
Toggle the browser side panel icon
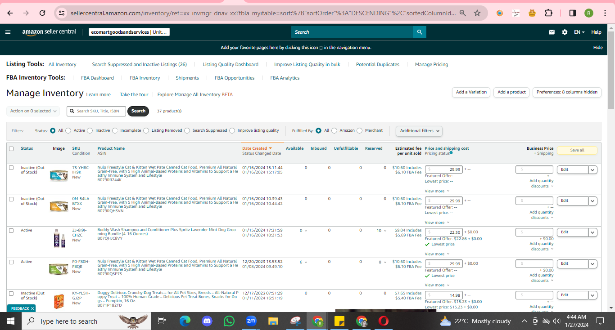click(573, 13)
